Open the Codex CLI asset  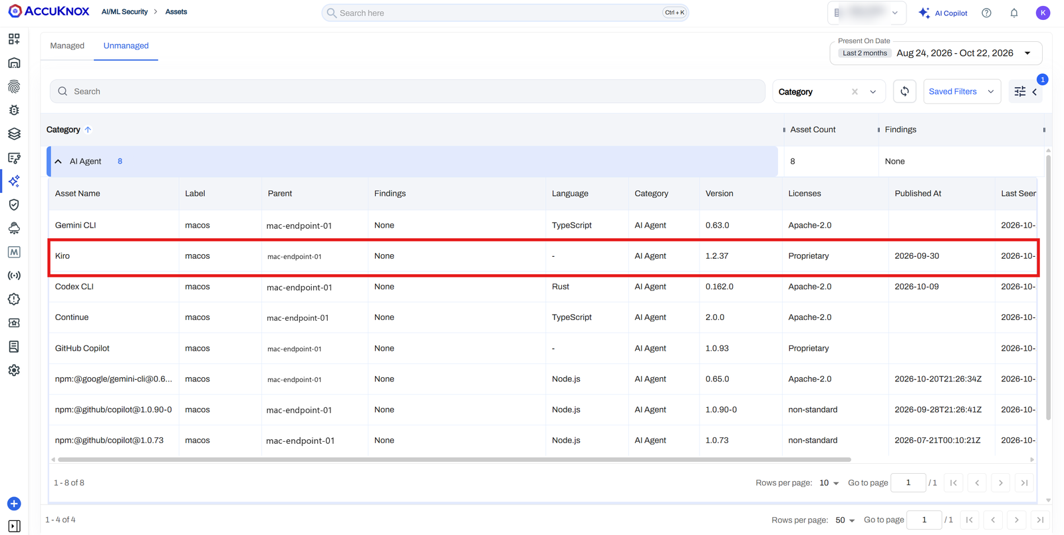click(x=74, y=287)
